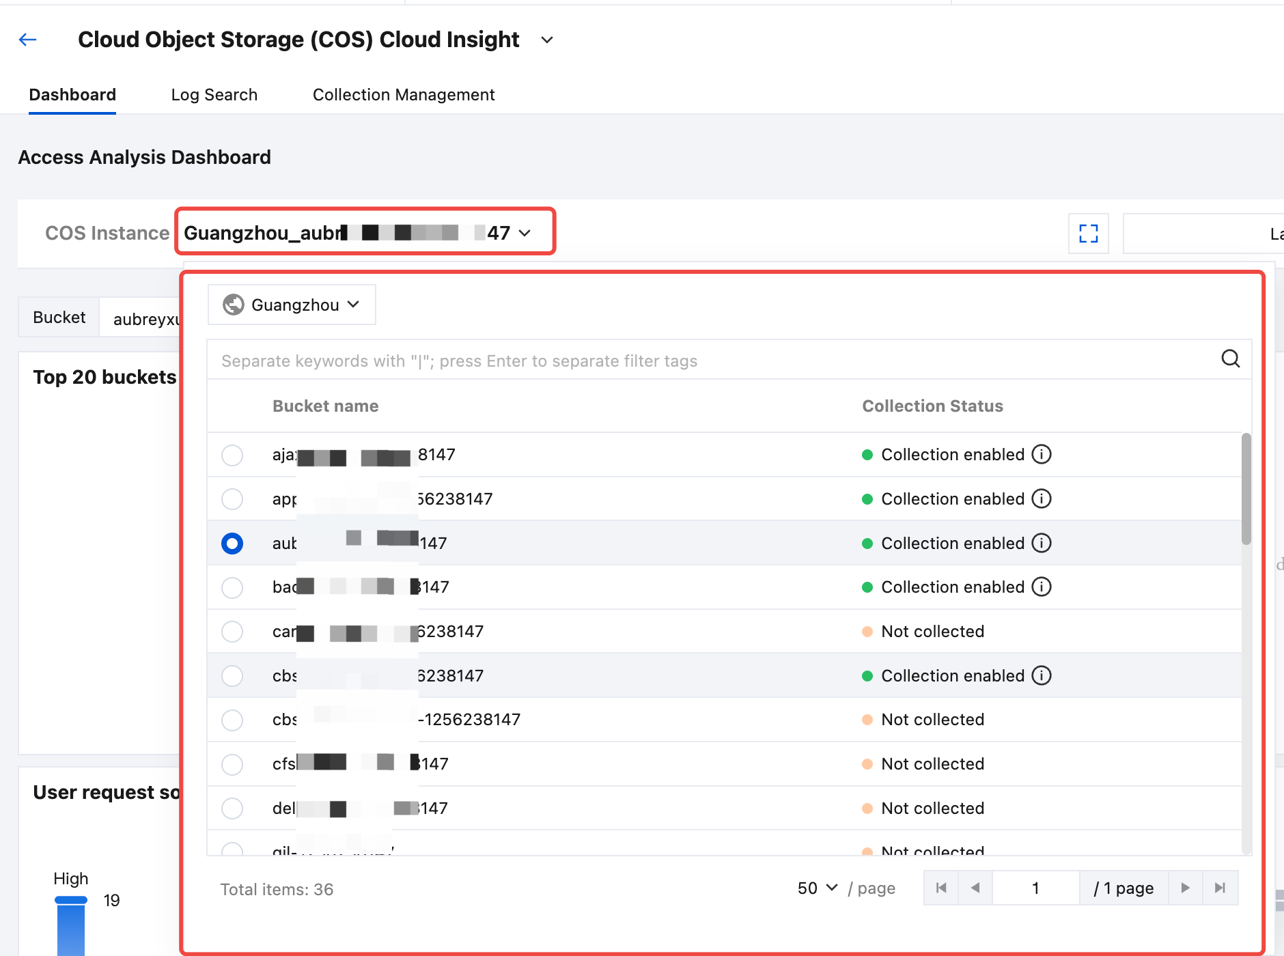Select the radio button for bucket starting with aja

[x=232, y=455]
